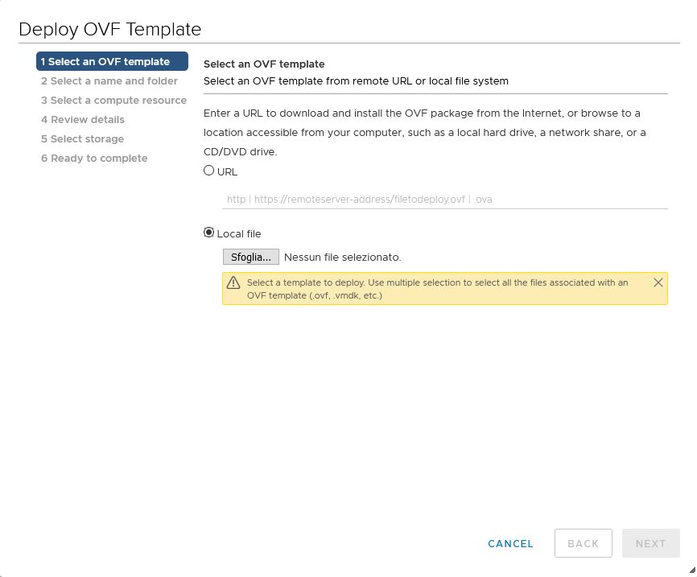Click the remote server URL input field
This screenshot has width=697, height=577.
point(444,199)
